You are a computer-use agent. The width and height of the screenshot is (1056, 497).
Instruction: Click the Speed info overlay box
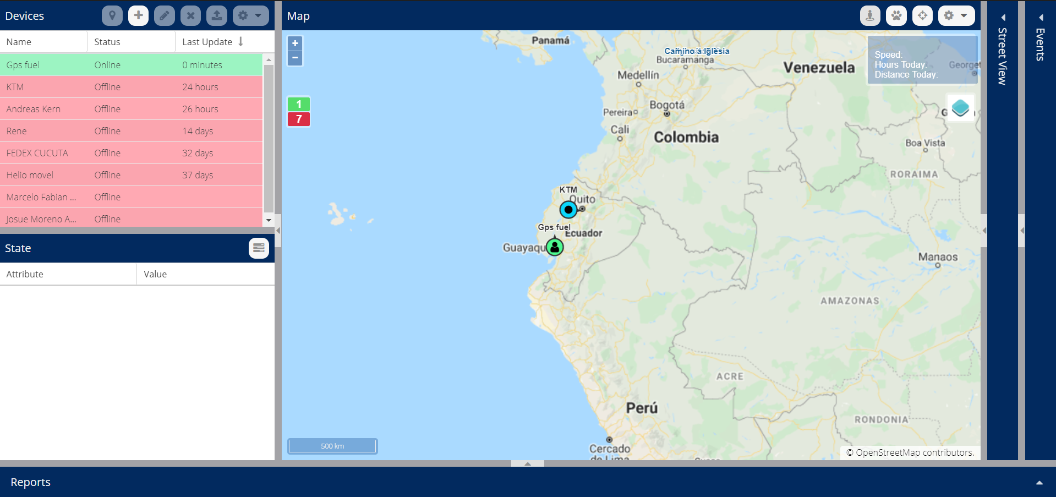(x=923, y=60)
